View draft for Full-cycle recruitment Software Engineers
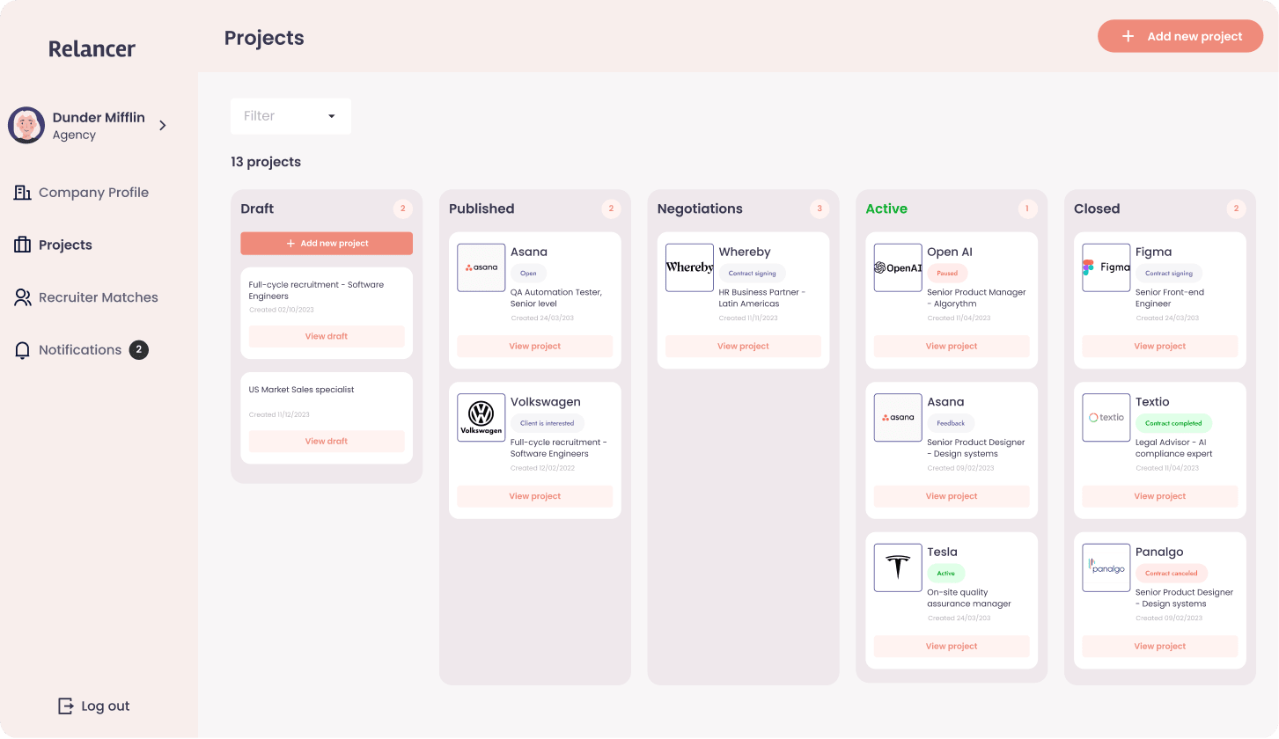This screenshot has width=1279, height=739. (327, 336)
